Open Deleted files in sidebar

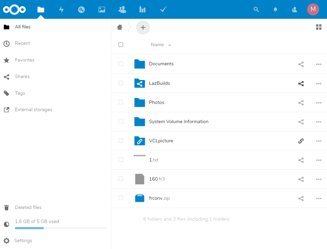click(x=28, y=207)
